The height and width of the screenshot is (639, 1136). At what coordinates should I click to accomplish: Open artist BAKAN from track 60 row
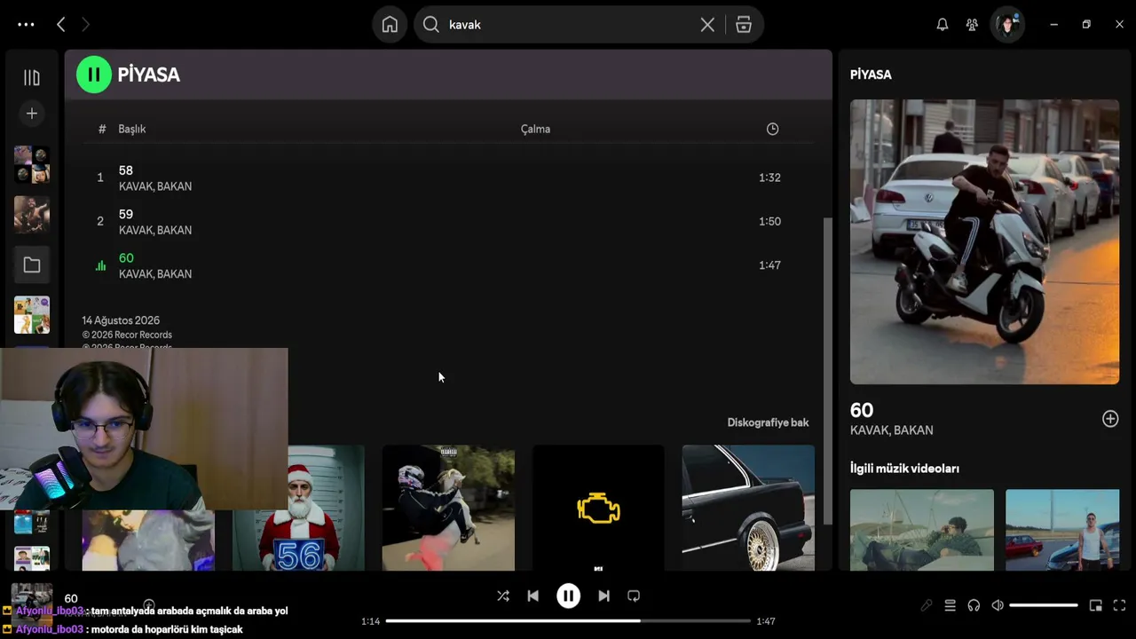click(x=174, y=274)
